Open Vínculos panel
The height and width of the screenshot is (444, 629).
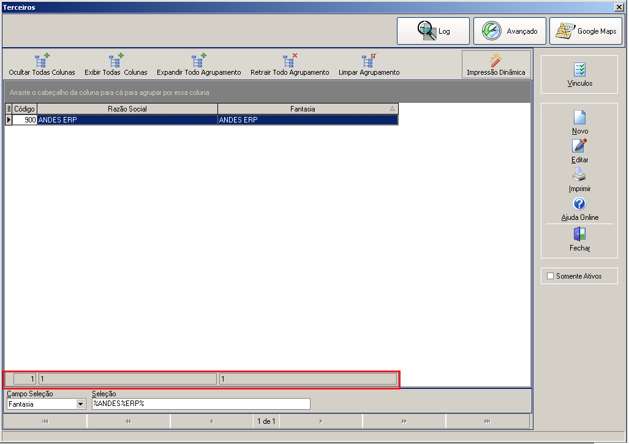(x=579, y=75)
